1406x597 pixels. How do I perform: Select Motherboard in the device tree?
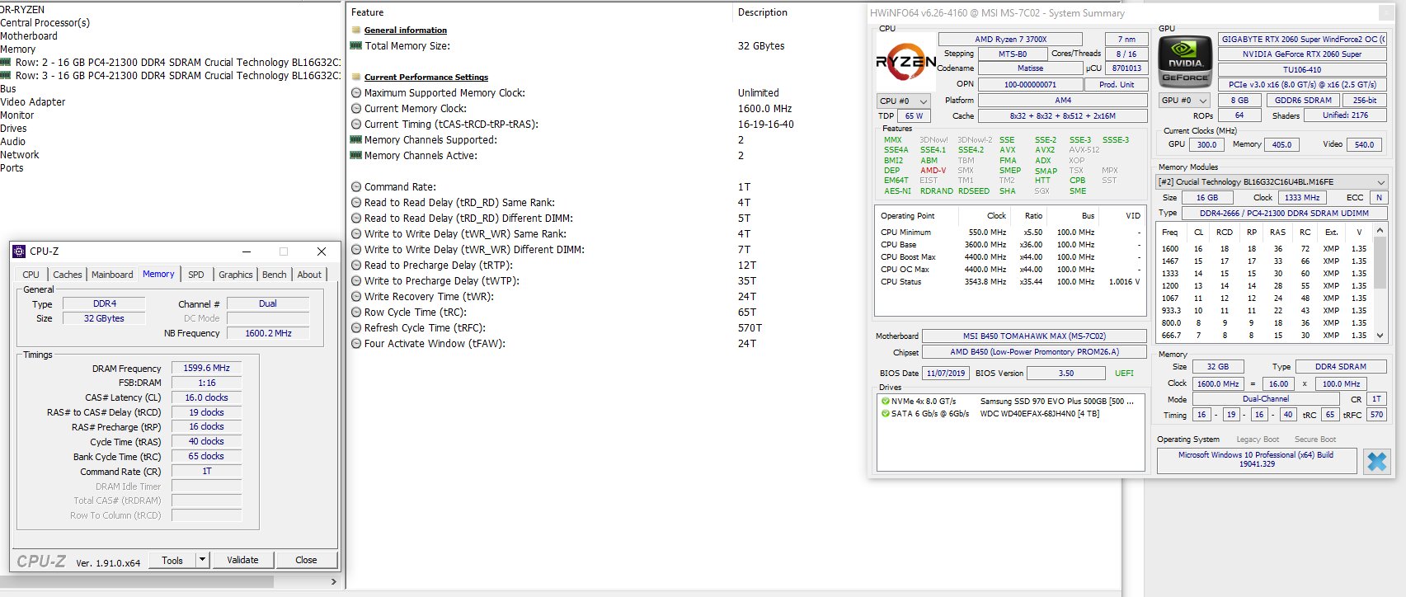click(29, 36)
